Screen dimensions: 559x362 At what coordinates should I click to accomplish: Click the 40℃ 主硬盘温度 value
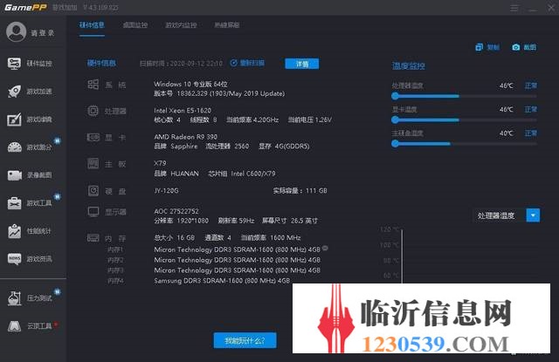point(507,133)
